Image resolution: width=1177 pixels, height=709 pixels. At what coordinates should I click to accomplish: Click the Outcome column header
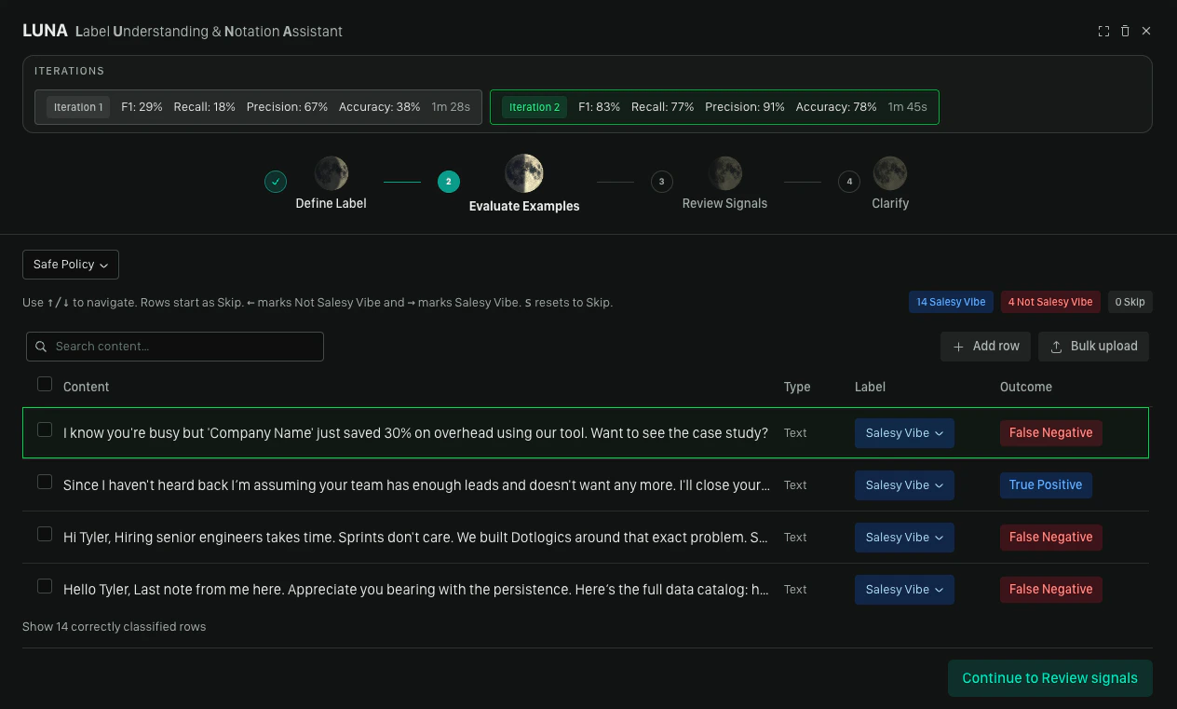point(1026,387)
